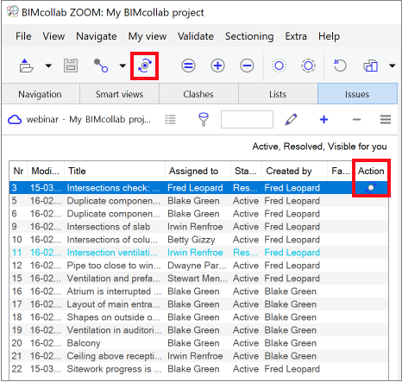This screenshot has height=382, width=402.
Task: Click the cloud project icon
Action: click(x=15, y=120)
